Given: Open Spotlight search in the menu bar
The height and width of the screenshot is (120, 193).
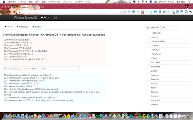Looking at the screenshot, I should click(189, 1).
